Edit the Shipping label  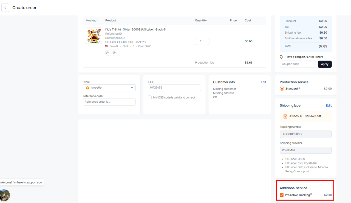pyautogui.click(x=329, y=106)
